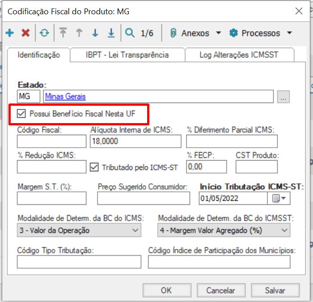Click the % Diferimento Parcial ICMS field

click(232, 141)
